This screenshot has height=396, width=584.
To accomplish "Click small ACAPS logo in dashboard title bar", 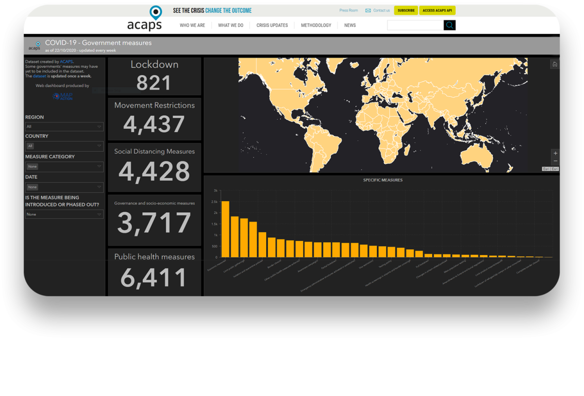I will coord(34,46).
